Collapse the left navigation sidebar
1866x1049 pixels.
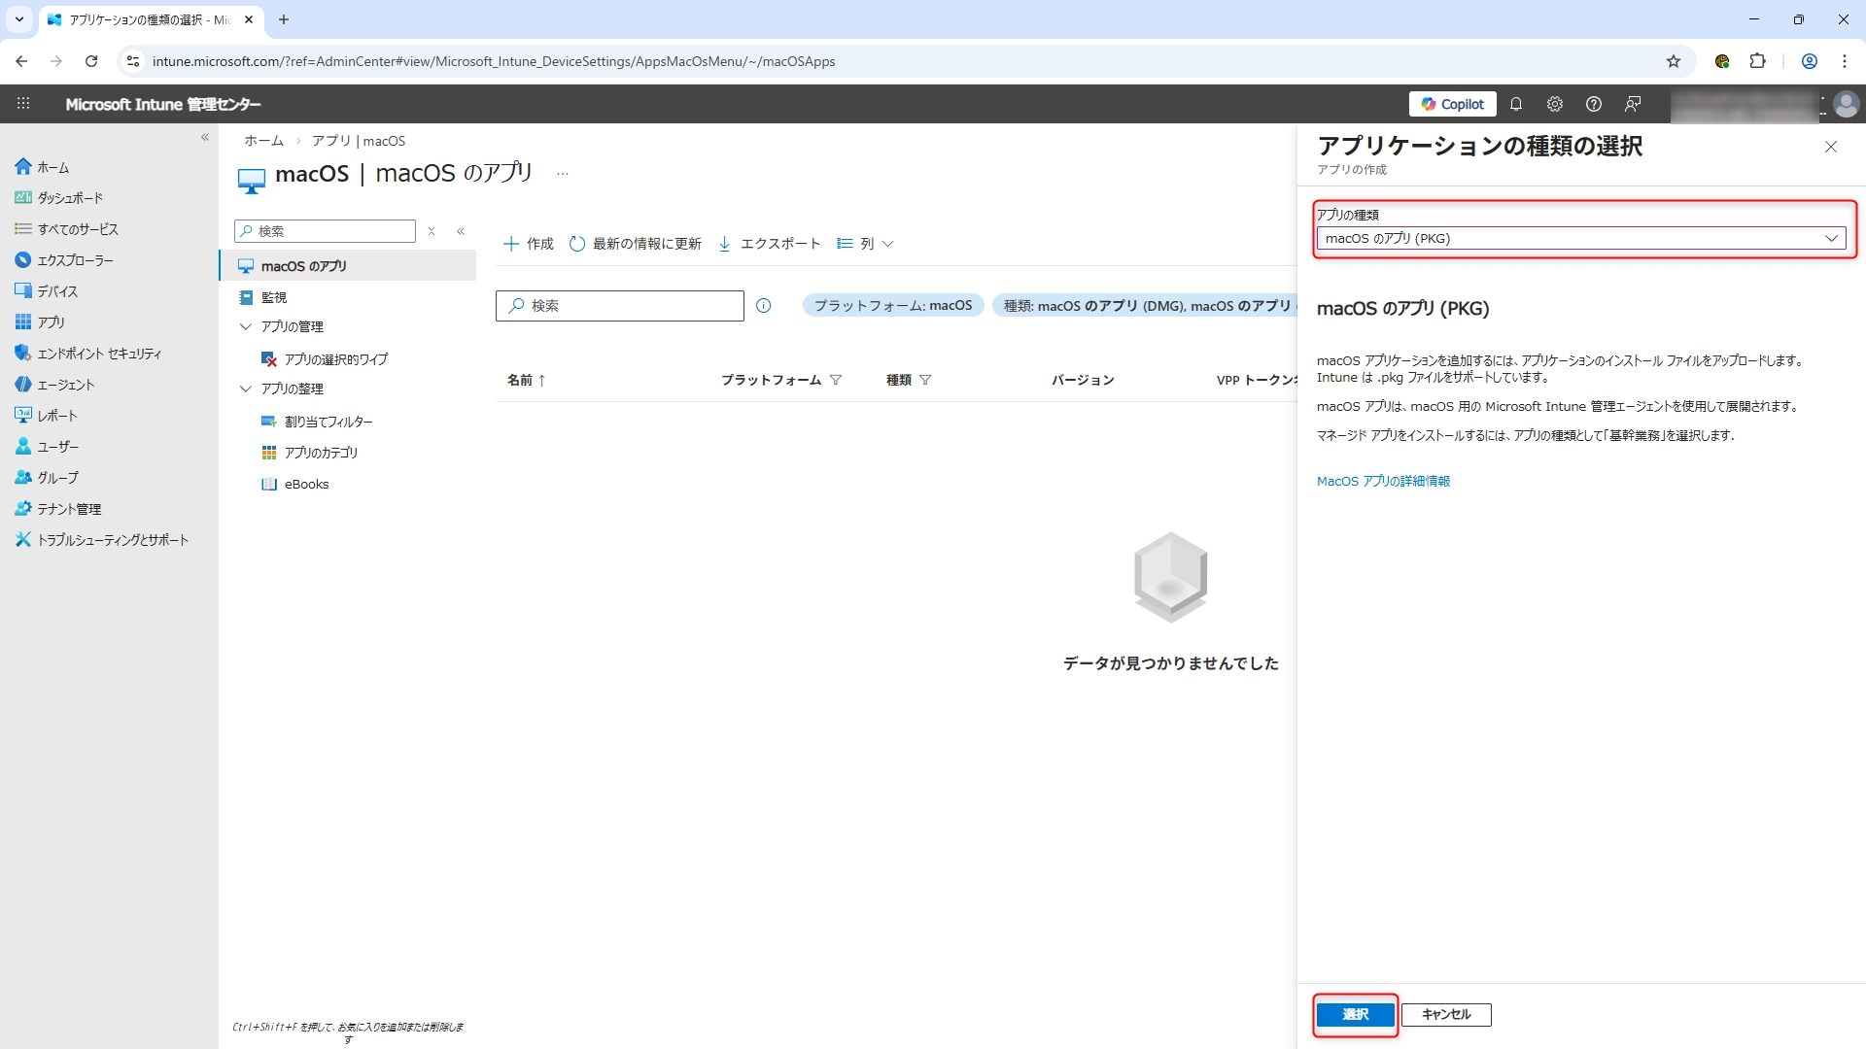[204, 138]
